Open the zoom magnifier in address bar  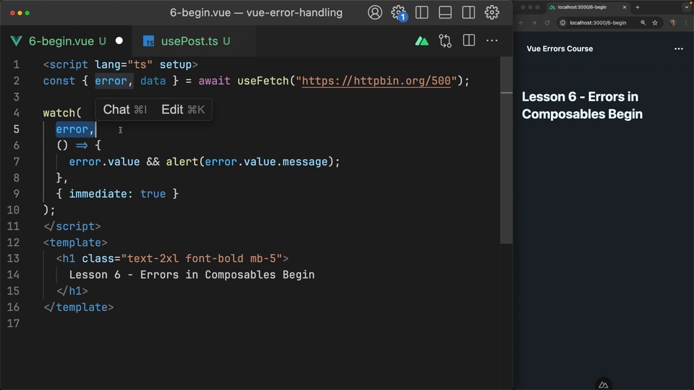coord(644,23)
